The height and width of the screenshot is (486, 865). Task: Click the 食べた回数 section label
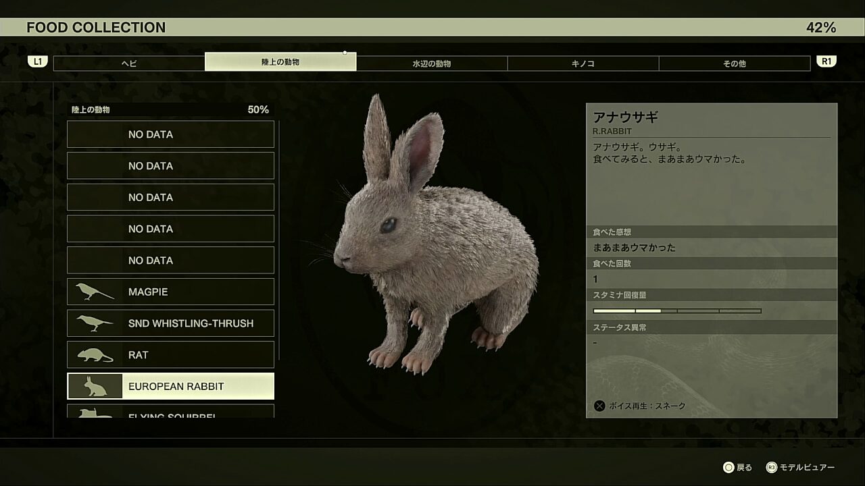coord(612,263)
